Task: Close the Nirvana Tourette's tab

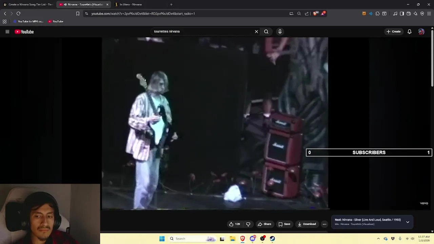Action: coord(107,4)
